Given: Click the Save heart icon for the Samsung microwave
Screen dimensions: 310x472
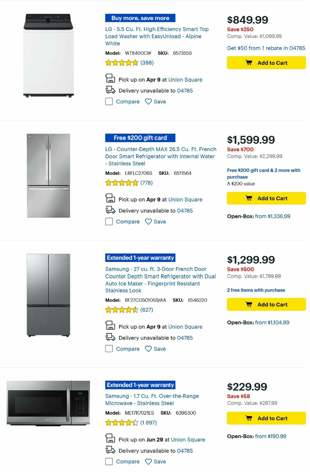Looking at the screenshot, I should click(149, 462).
